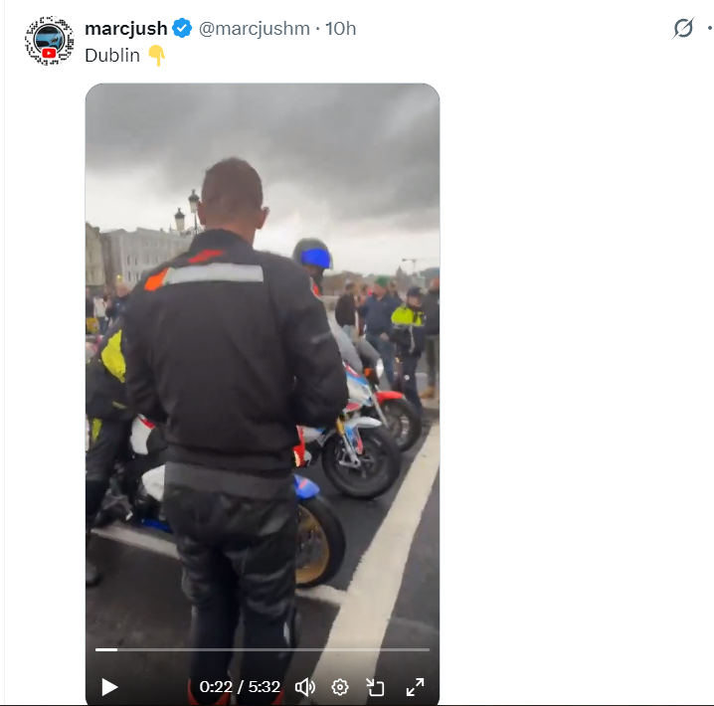Click the current playhead position on the progress bar

tap(117, 649)
